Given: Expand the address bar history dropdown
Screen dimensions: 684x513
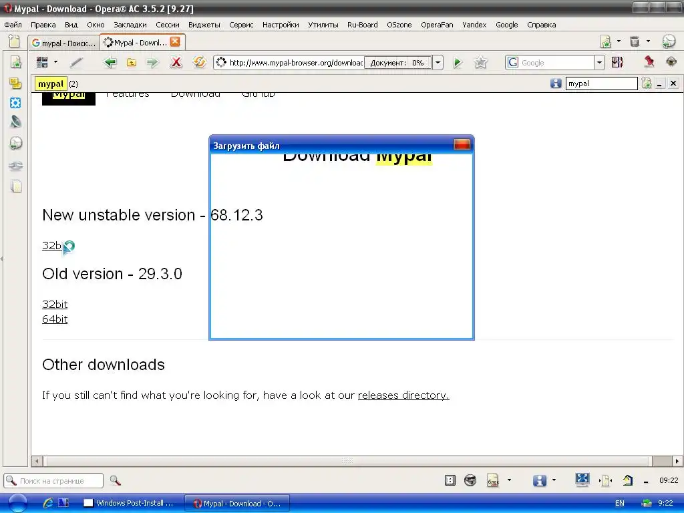Looking at the screenshot, I should [x=438, y=63].
